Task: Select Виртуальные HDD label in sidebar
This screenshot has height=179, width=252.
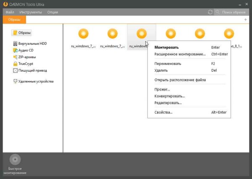Action: pos(33,44)
